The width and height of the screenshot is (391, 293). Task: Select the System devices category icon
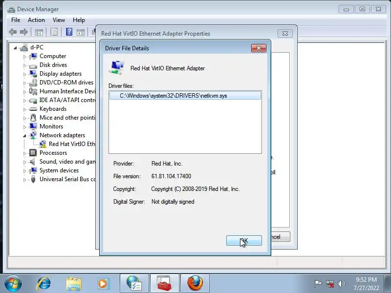[x=33, y=170]
